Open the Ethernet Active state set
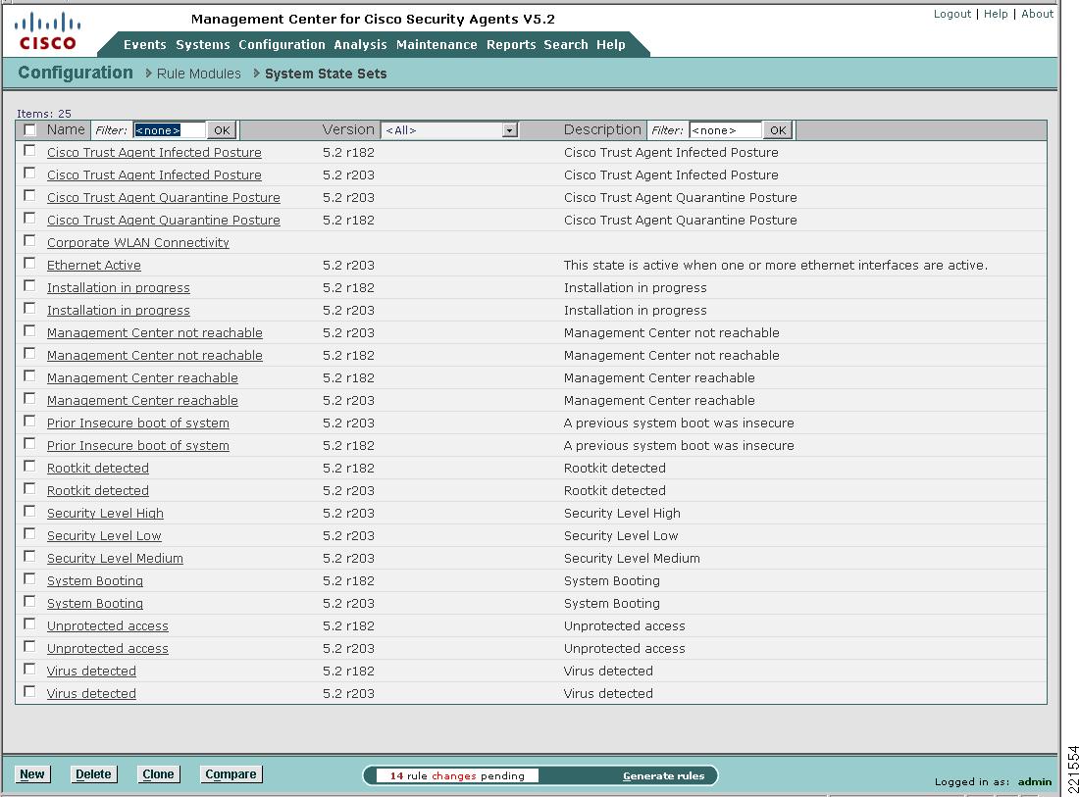This screenshot has width=1079, height=797. pos(93,266)
